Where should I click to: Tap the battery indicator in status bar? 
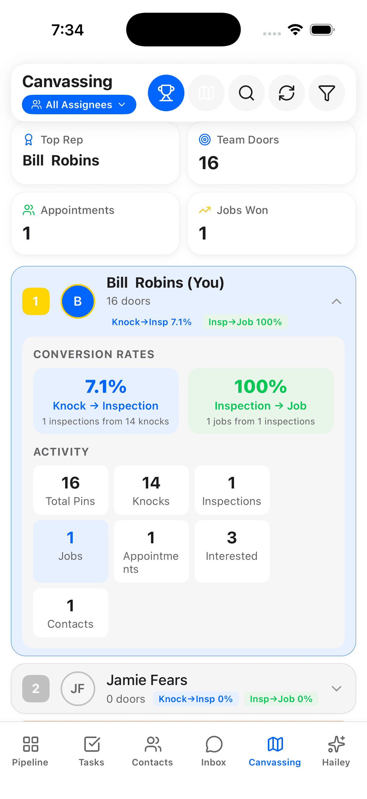click(x=322, y=30)
